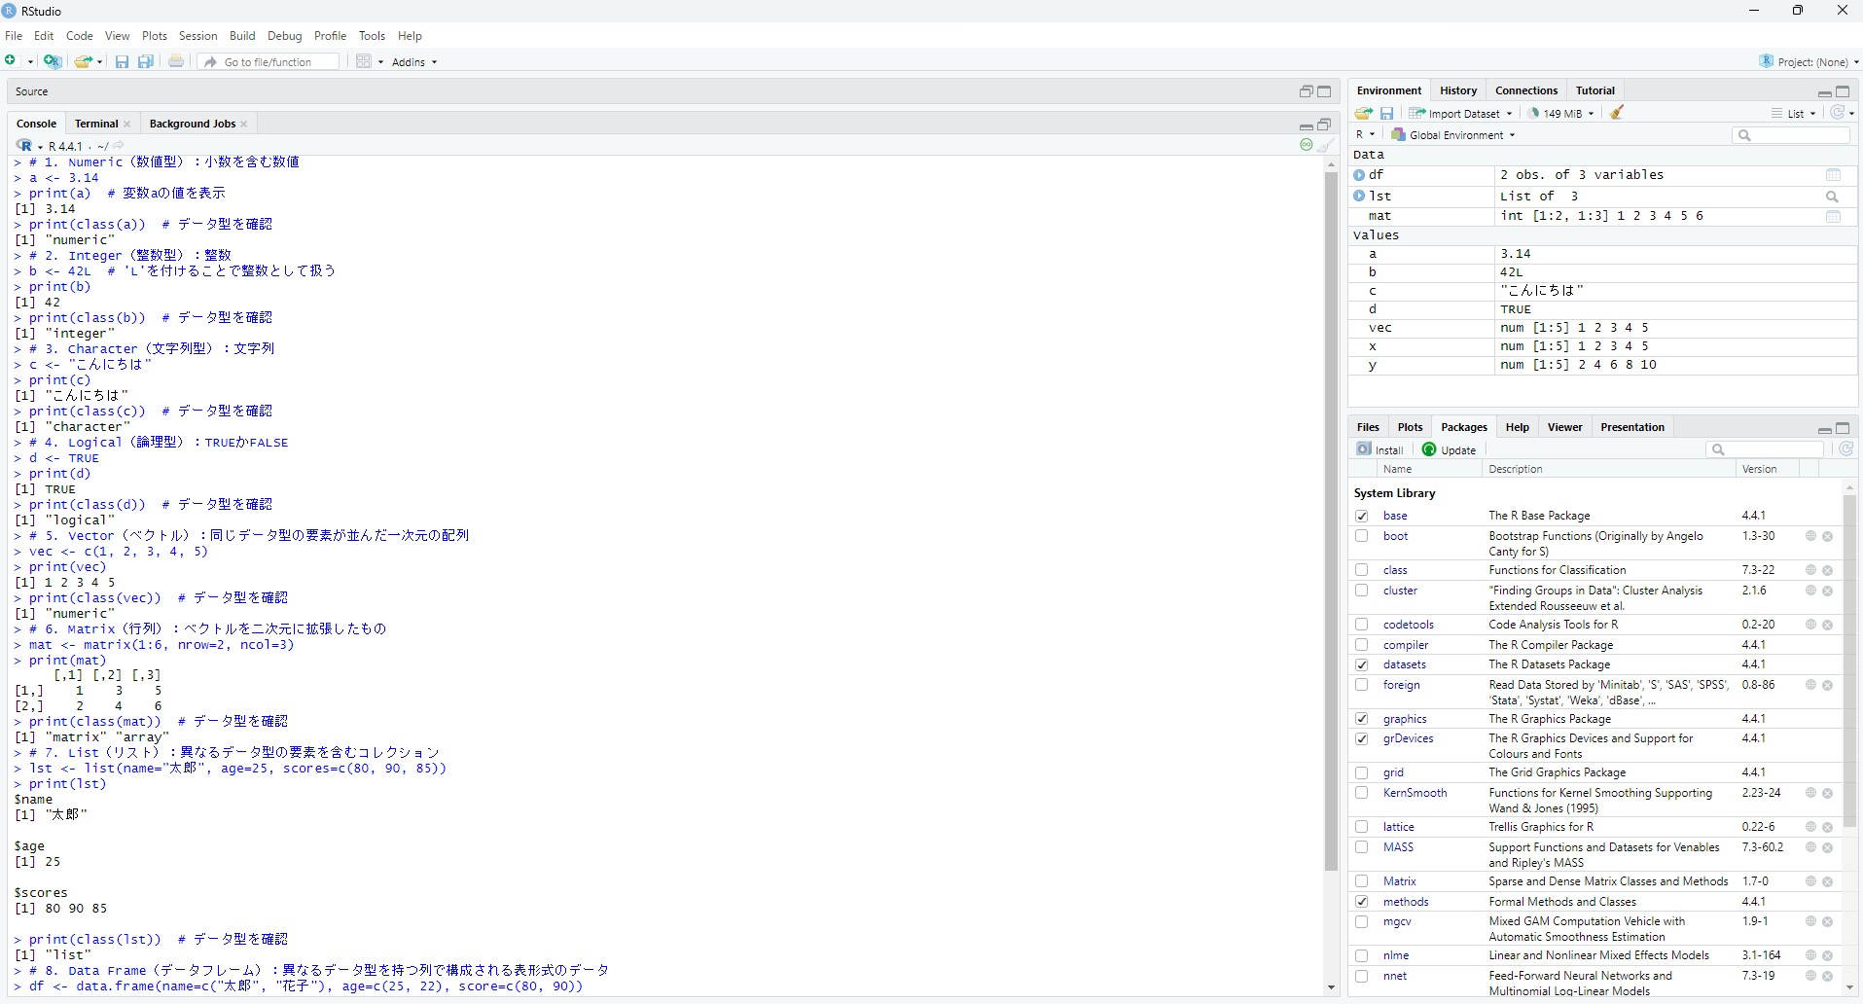The width and height of the screenshot is (1863, 1004).
Task: Switch to the Terminal tab
Action: coord(96,124)
